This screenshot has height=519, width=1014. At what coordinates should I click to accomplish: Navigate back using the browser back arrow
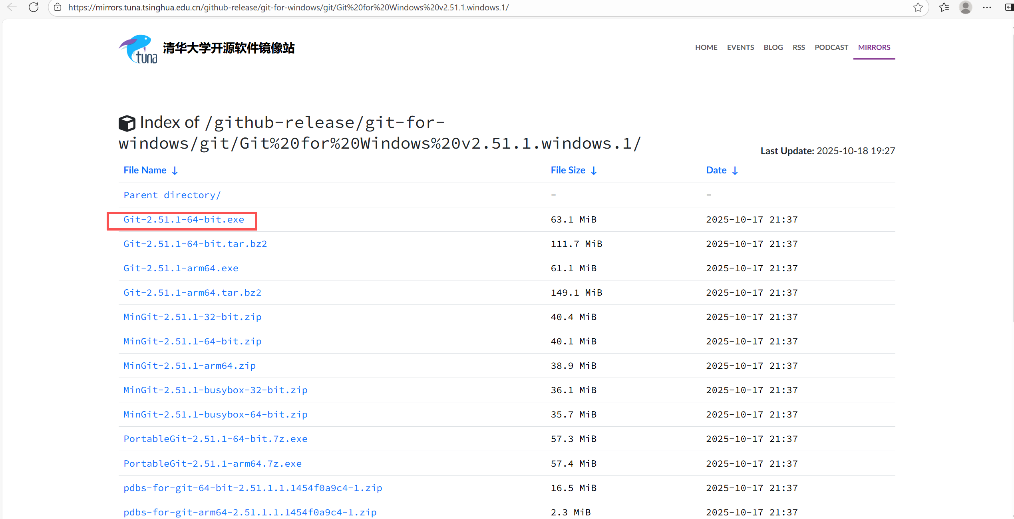point(12,7)
